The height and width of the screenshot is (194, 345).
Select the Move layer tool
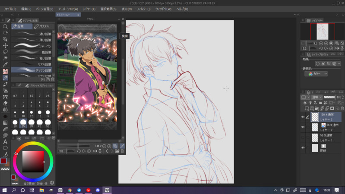[x=5, y=45]
